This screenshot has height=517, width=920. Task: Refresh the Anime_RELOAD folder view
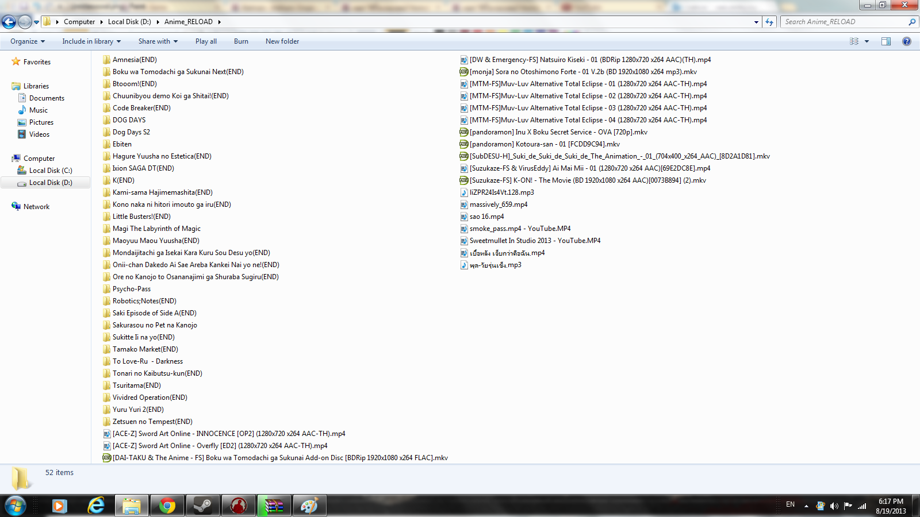tap(769, 22)
